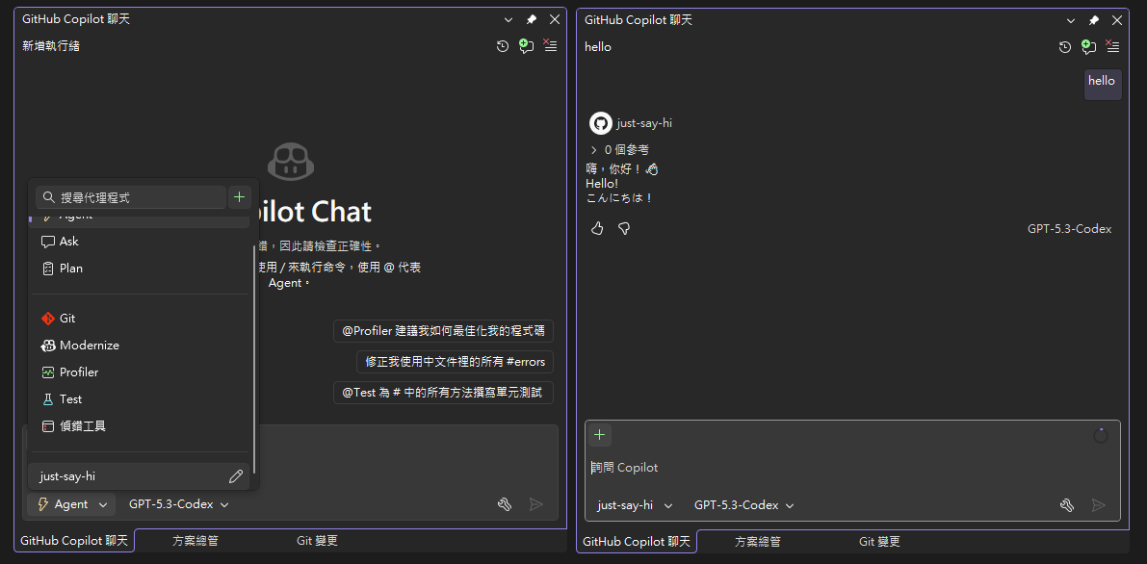Open tools selector icon in left panel
1147x564 pixels.
[504, 504]
